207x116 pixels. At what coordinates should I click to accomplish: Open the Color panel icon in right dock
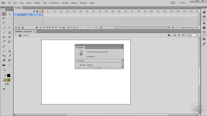click(x=204, y=12)
